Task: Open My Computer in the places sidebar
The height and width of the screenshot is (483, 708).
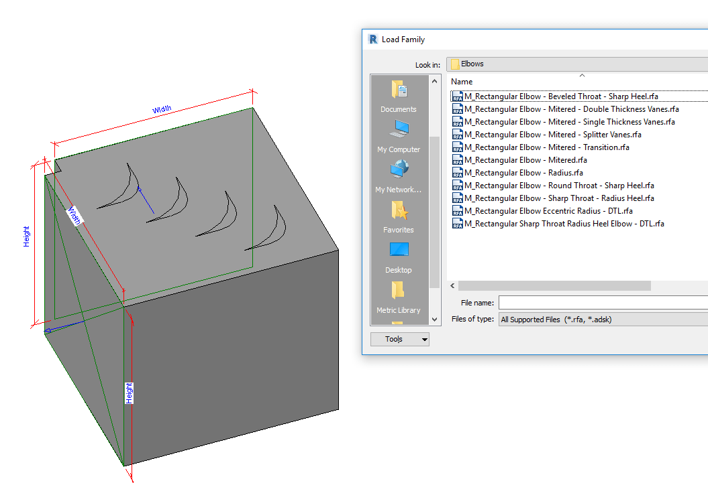Action: pyautogui.click(x=399, y=136)
